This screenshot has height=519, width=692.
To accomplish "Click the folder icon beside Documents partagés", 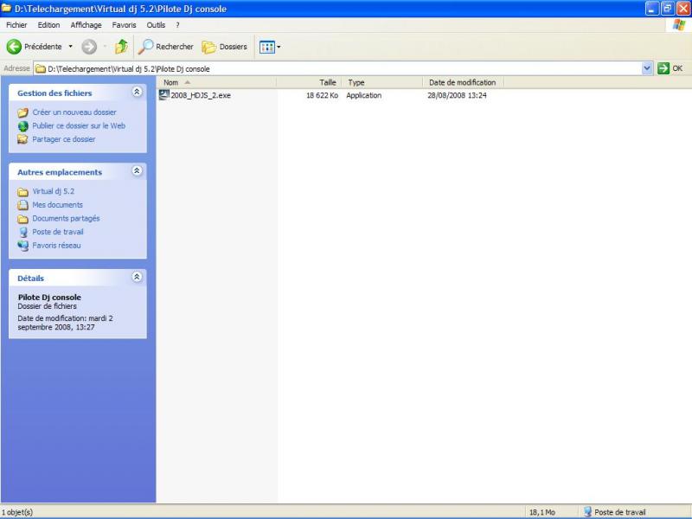I will 23,219.
